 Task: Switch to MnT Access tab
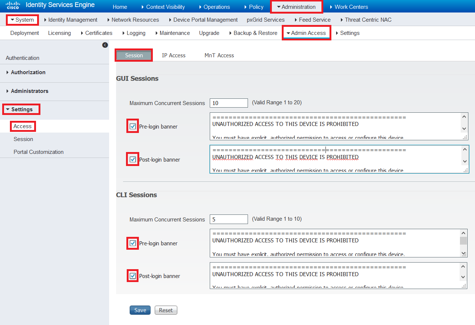pyautogui.click(x=219, y=55)
